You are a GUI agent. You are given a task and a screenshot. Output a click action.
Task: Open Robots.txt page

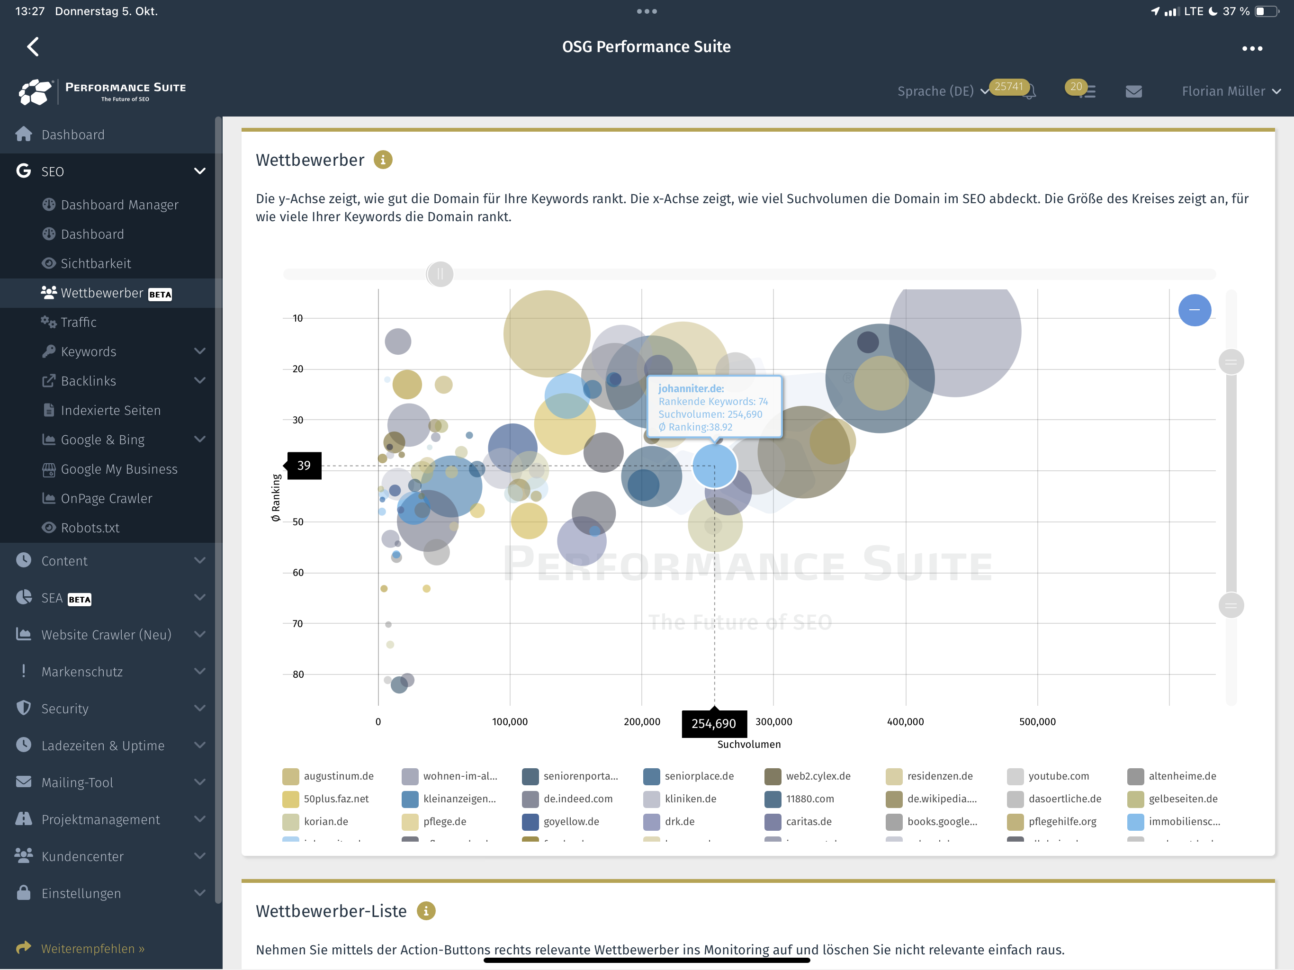click(x=90, y=527)
